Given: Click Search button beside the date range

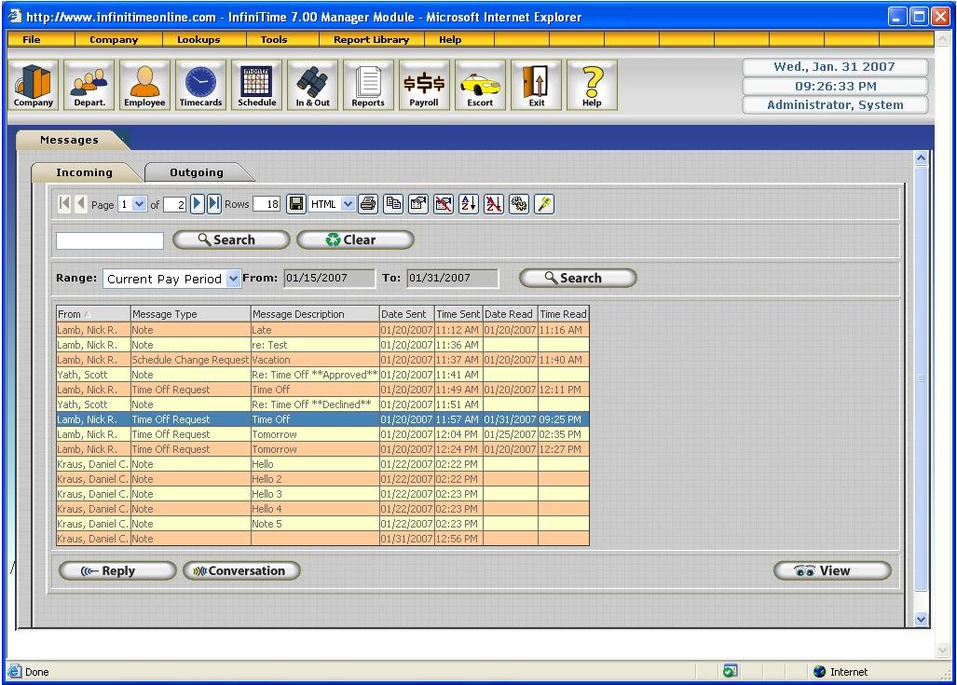Looking at the screenshot, I should [x=578, y=279].
